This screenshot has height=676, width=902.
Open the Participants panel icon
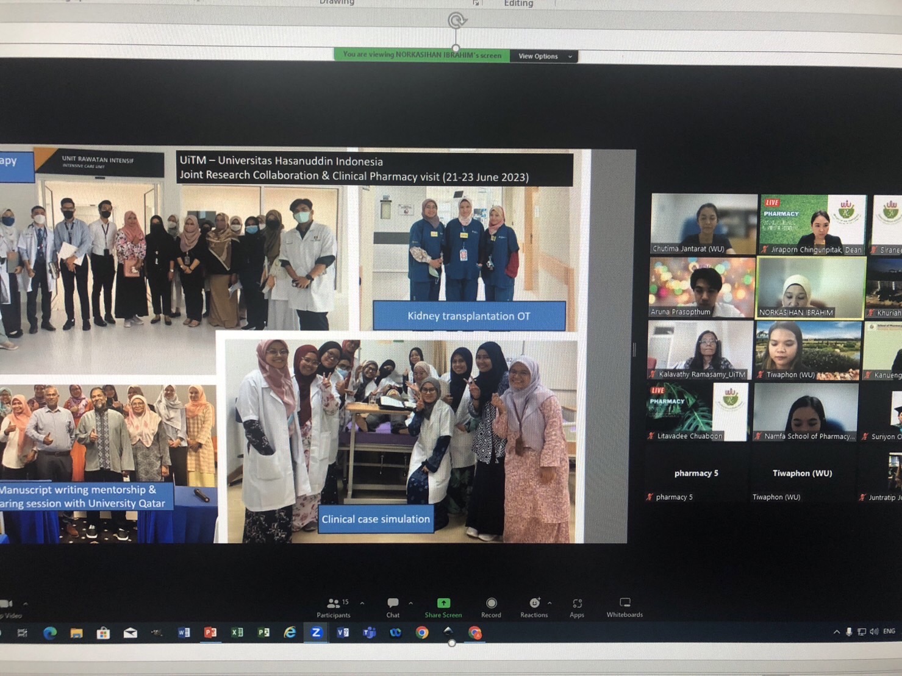334,603
